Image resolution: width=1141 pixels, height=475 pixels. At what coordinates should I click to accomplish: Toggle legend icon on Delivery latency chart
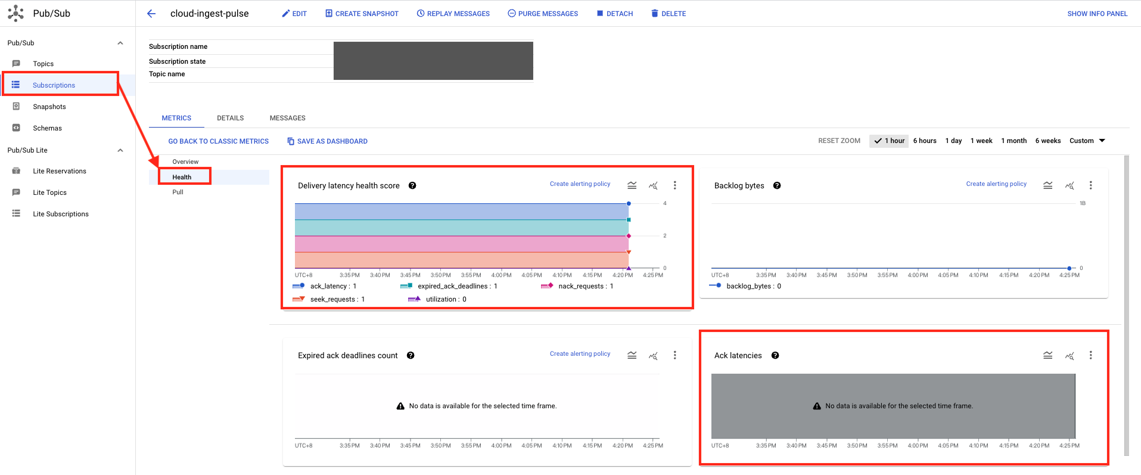[x=632, y=185]
